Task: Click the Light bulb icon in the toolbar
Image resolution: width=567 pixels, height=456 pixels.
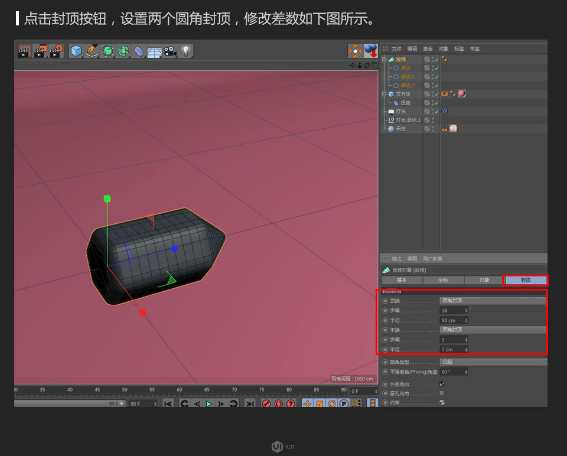Action: [185, 51]
